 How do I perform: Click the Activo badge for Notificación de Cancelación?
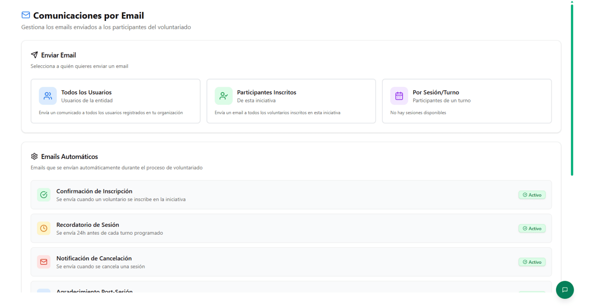532,262
